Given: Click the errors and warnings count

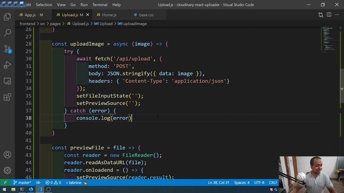Looking at the screenshot, I should click(x=53, y=182).
